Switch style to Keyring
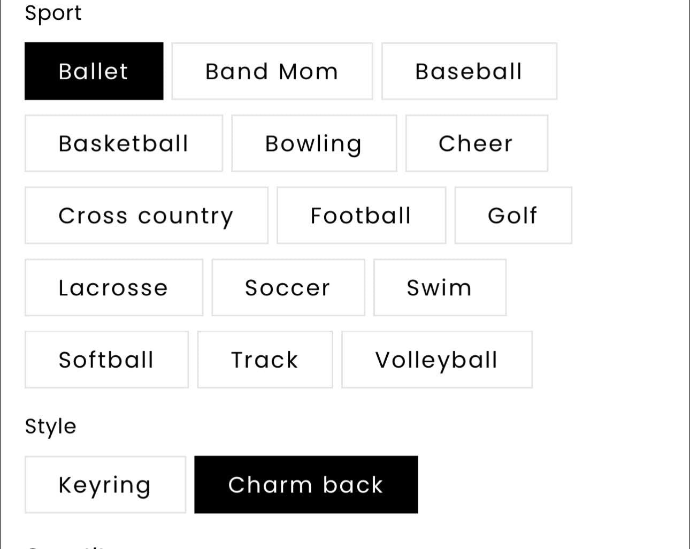Screen dimensions: 690x549 click(x=105, y=485)
